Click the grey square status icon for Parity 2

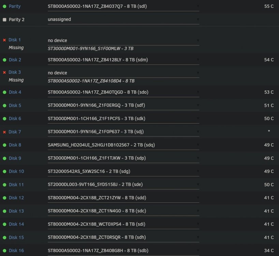(5, 19)
